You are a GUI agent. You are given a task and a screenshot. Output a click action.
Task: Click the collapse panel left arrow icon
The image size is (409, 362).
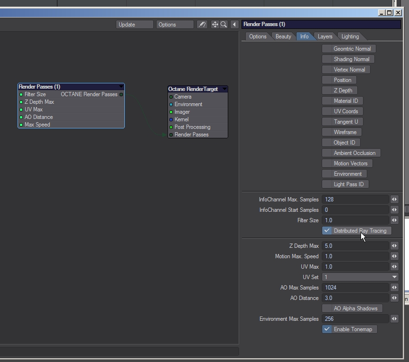234,25
